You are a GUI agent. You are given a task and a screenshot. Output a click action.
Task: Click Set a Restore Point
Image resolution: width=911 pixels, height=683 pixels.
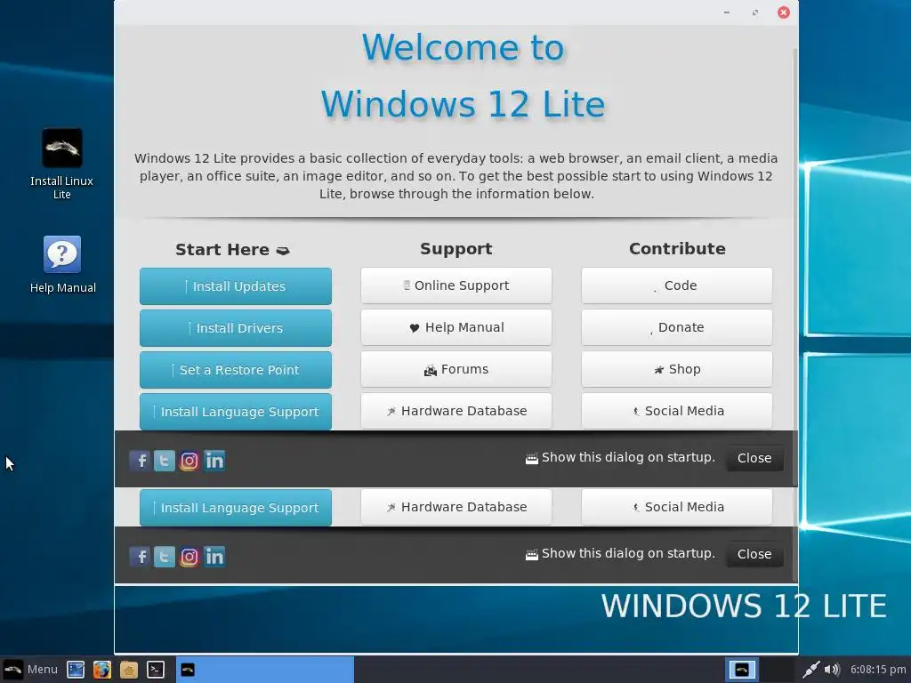pyautogui.click(x=235, y=370)
